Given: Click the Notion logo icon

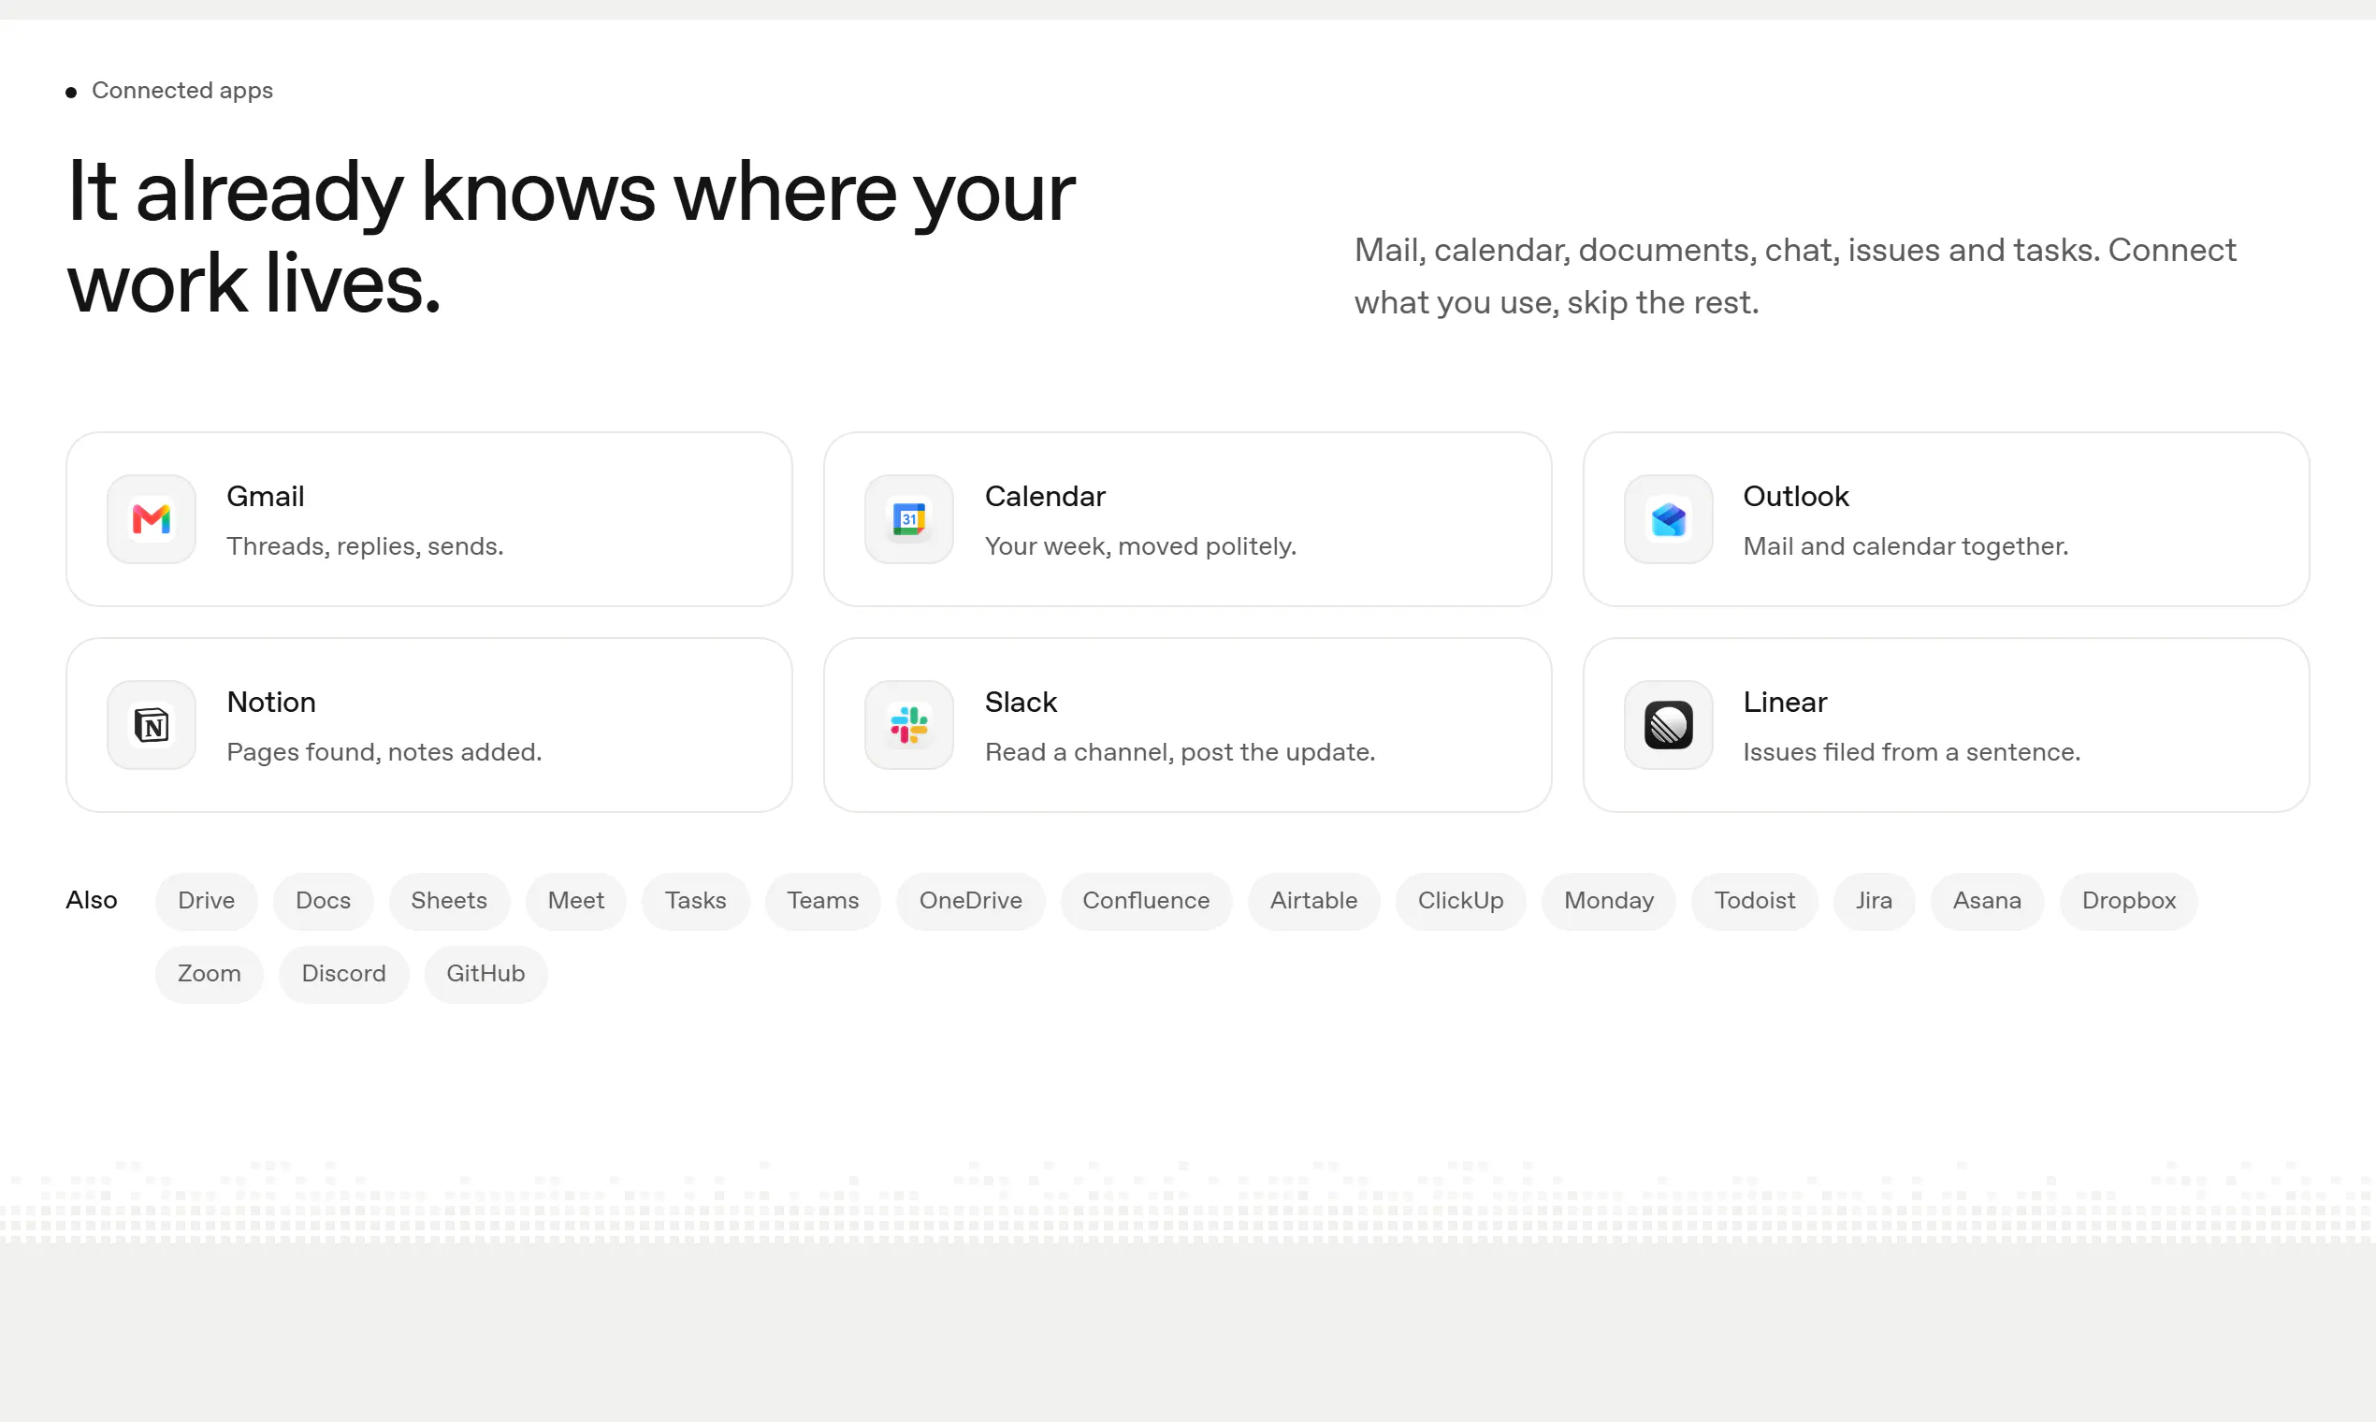Looking at the screenshot, I should point(152,725).
